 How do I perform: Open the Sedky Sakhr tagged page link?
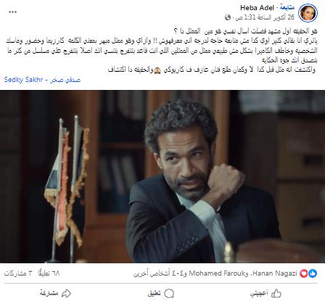[42, 80]
